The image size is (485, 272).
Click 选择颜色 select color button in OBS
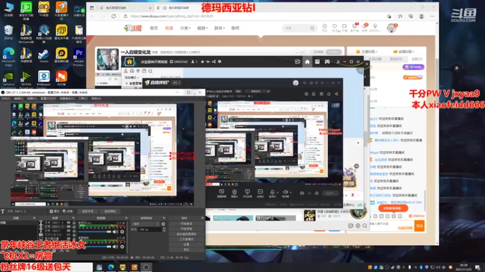pos(110,211)
